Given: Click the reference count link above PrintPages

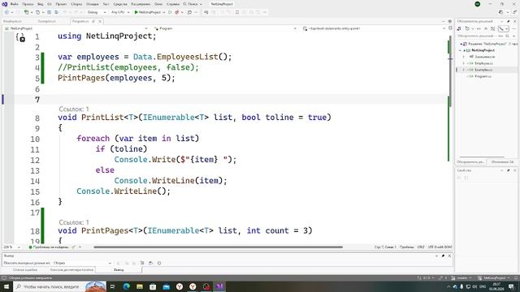Looking at the screenshot, I should tap(74, 222).
